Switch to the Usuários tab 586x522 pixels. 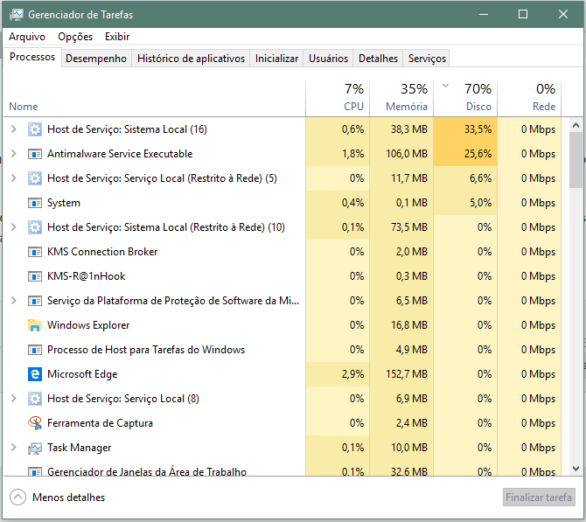point(328,59)
